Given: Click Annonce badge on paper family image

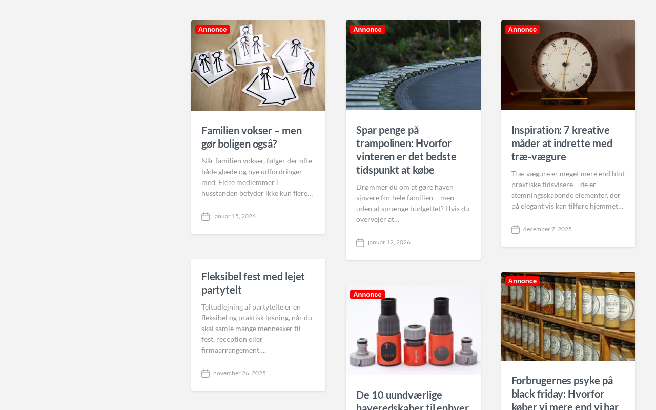Looking at the screenshot, I should (212, 30).
